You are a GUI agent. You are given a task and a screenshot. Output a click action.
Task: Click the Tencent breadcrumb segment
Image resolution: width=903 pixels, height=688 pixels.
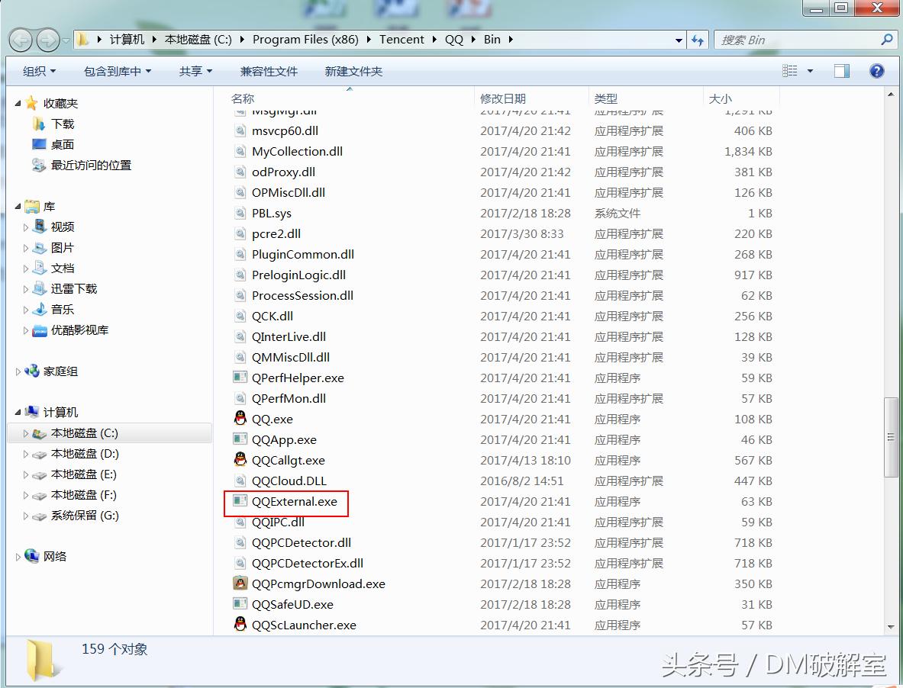click(x=402, y=39)
